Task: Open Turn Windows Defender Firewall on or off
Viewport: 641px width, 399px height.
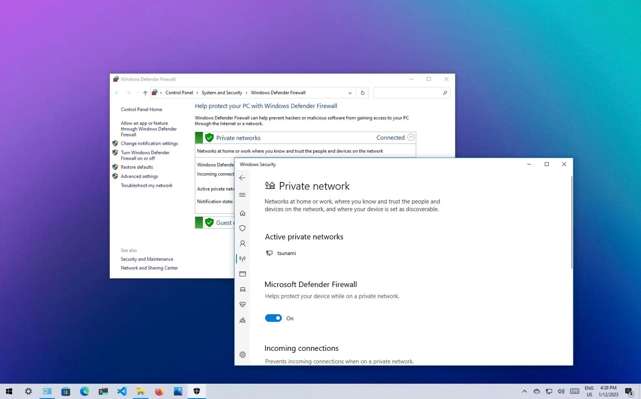Action: [x=145, y=155]
